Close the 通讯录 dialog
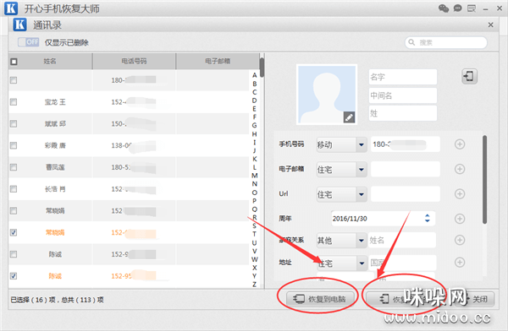Image resolution: width=508 pixels, height=331 pixels. (x=490, y=24)
